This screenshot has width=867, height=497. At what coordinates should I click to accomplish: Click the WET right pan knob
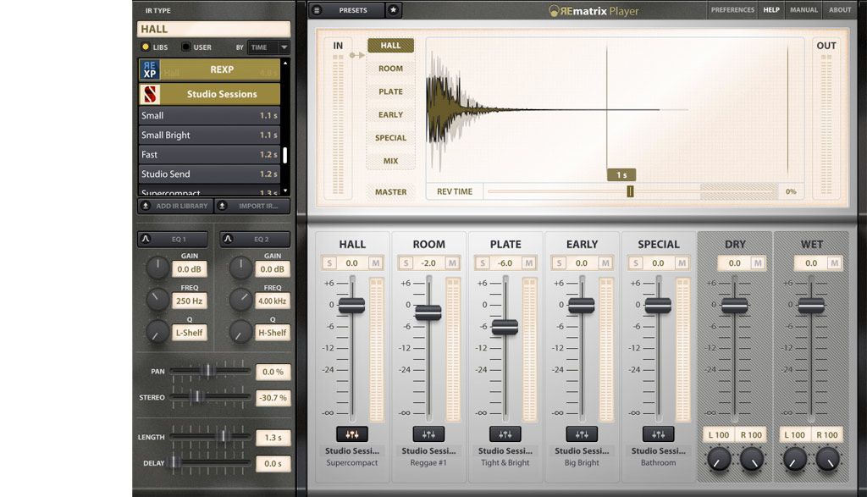pos(828,459)
